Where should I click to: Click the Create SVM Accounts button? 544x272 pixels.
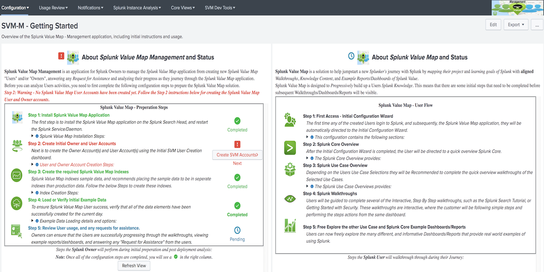tap(238, 155)
